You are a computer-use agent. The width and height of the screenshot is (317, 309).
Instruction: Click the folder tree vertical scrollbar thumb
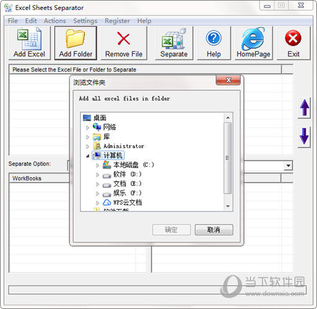pos(228,158)
